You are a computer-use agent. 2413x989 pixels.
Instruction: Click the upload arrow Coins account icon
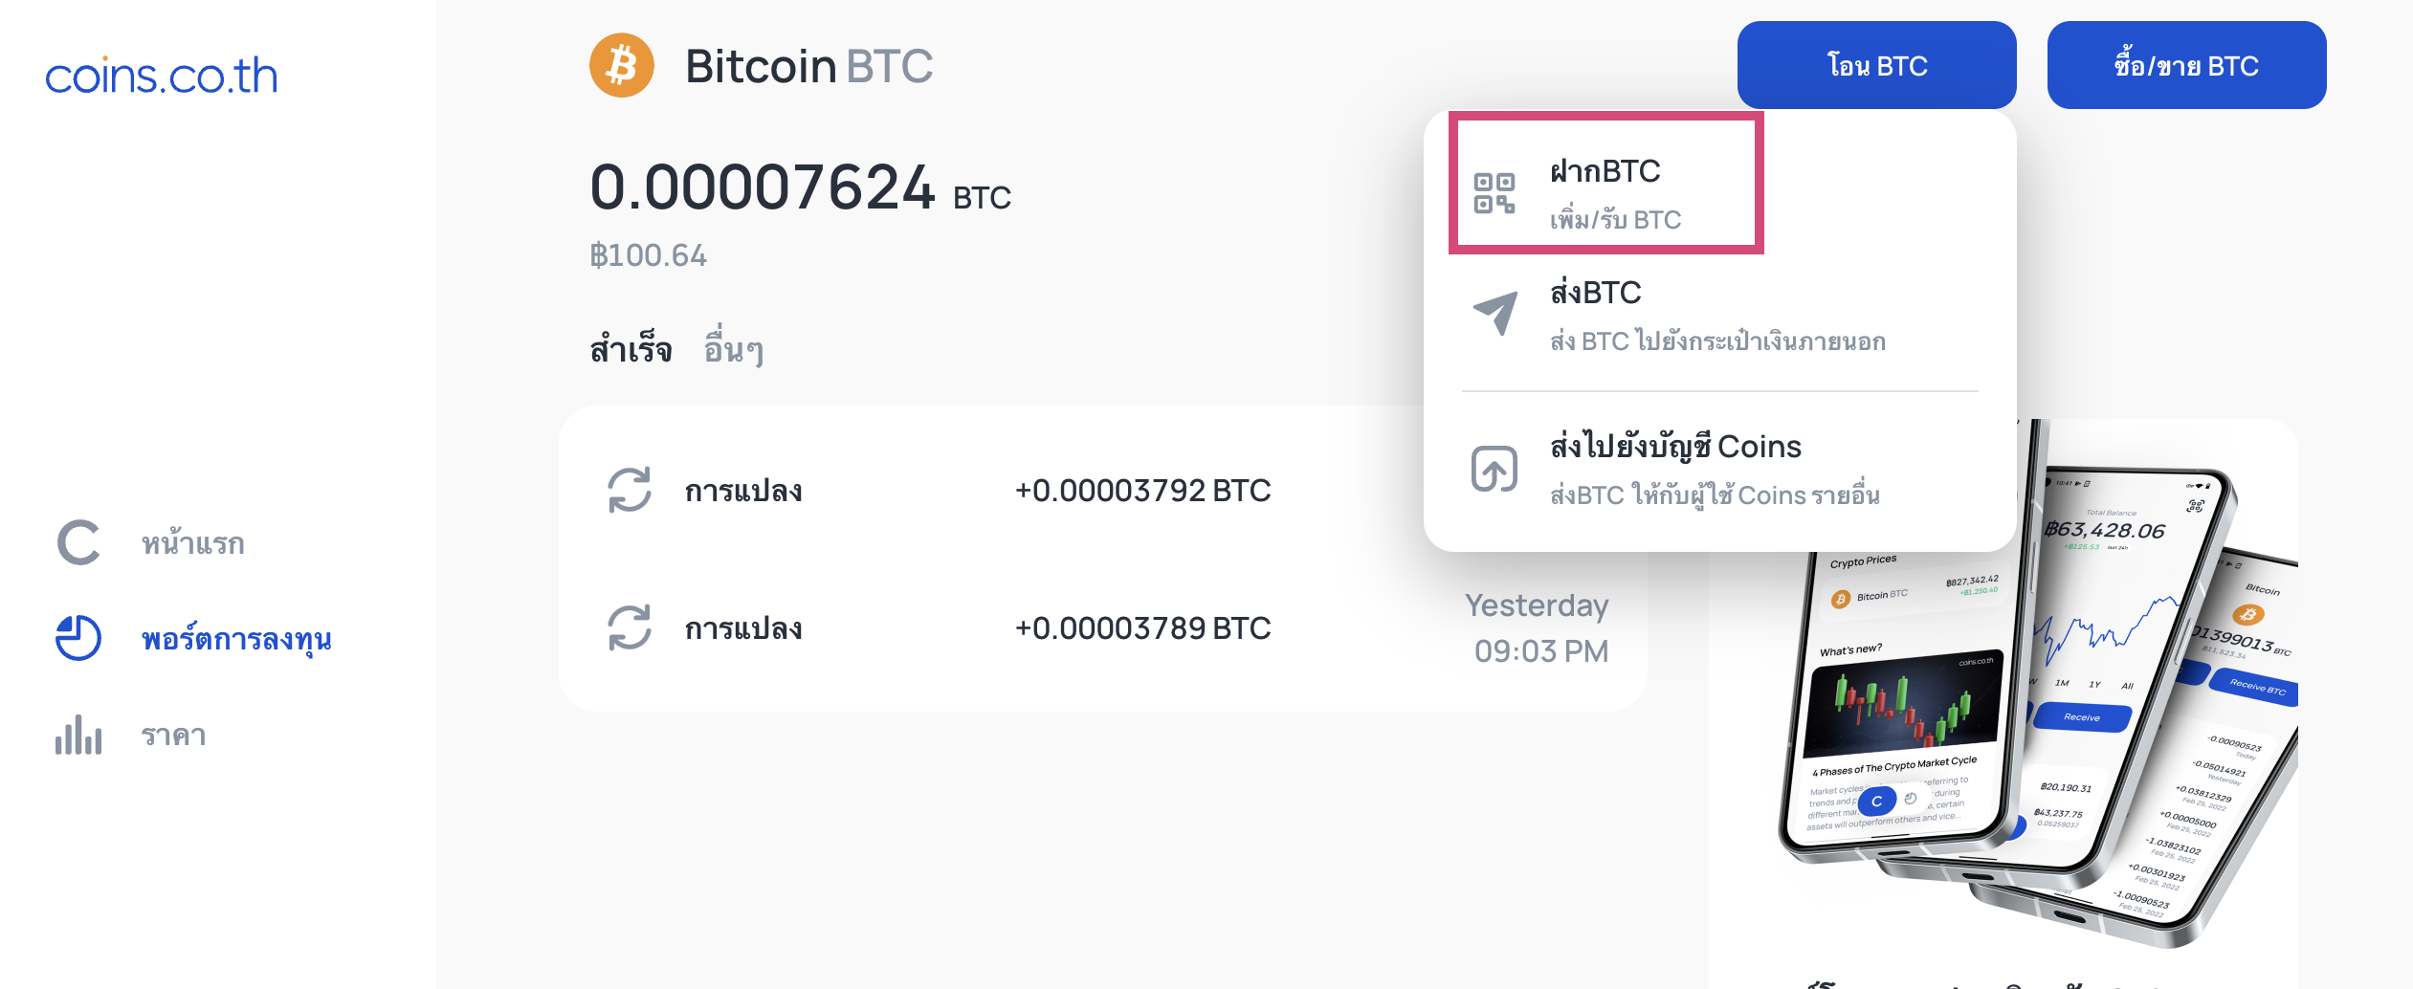[x=1494, y=469]
